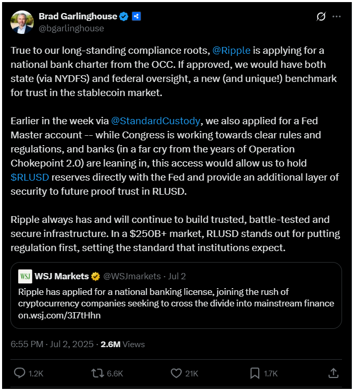View the 2.6M Views analytics
The image size is (354, 391).
click(122, 344)
